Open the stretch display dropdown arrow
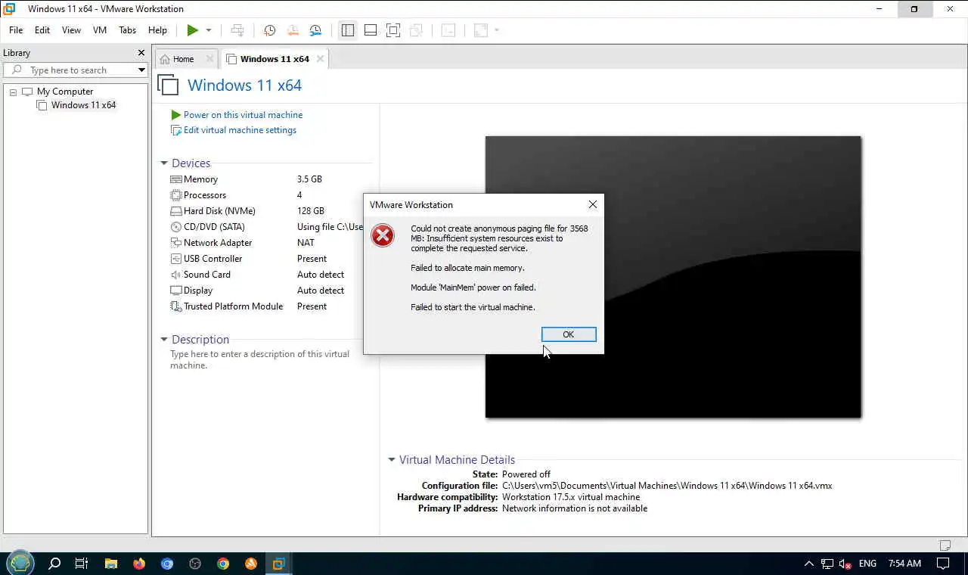Image resolution: width=968 pixels, height=575 pixels. point(497,30)
